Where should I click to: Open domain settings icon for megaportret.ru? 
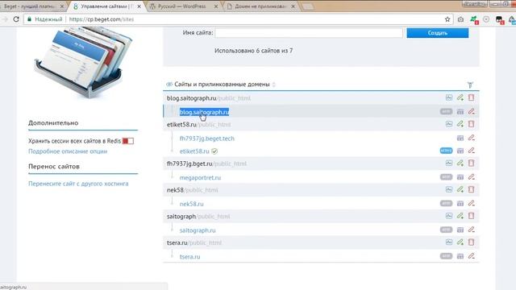pos(460,177)
